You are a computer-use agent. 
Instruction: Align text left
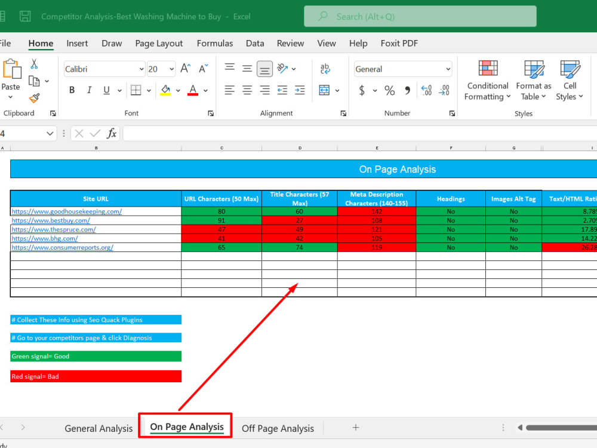pos(230,90)
